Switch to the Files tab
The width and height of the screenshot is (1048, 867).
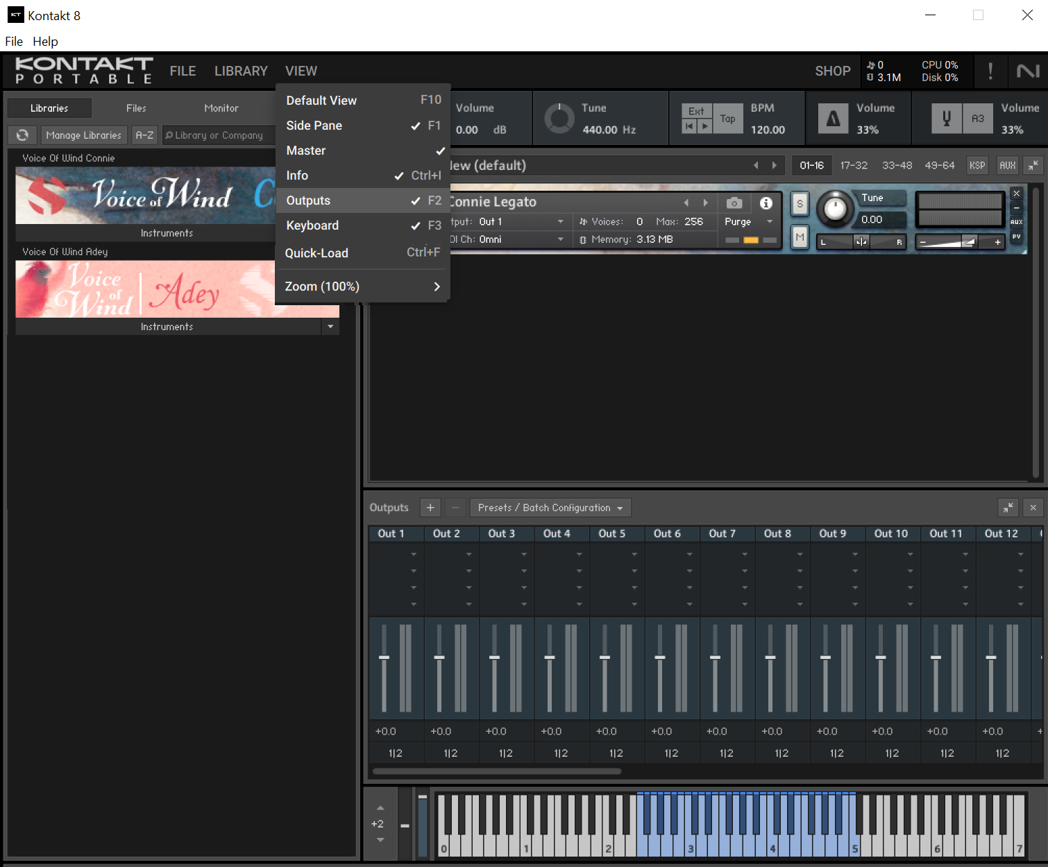coord(136,108)
